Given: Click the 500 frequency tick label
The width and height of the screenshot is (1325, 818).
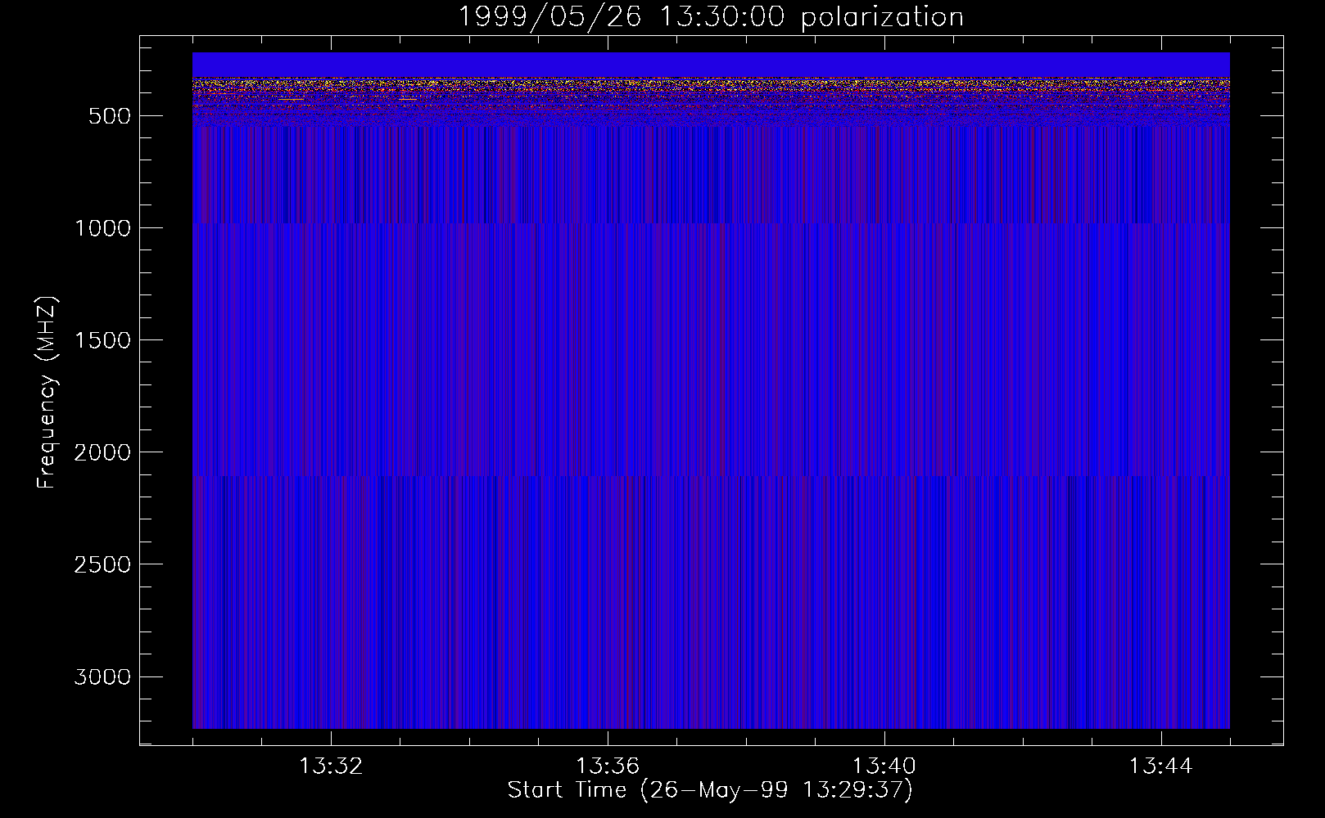Looking at the screenshot, I should point(110,116).
